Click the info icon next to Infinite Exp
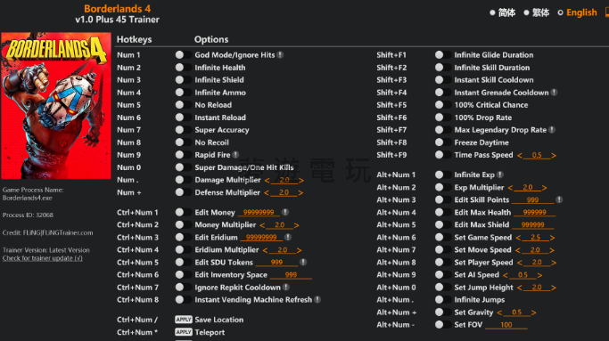Image resolution: width=609 pixels, height=341 pixels. [x=500, y=175]
